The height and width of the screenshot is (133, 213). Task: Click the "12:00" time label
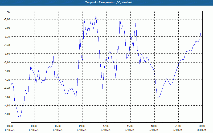coord(106,126)
